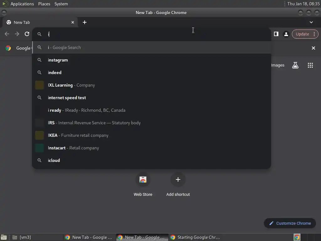Open the profile avatar menu
Image resolution: width=321 pixels, height=241 pixels.
tap(286, 34)
